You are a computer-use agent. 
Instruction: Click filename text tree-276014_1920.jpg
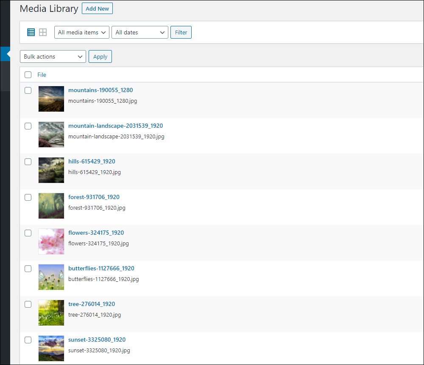pyautogui.click(x=95, y=315)
